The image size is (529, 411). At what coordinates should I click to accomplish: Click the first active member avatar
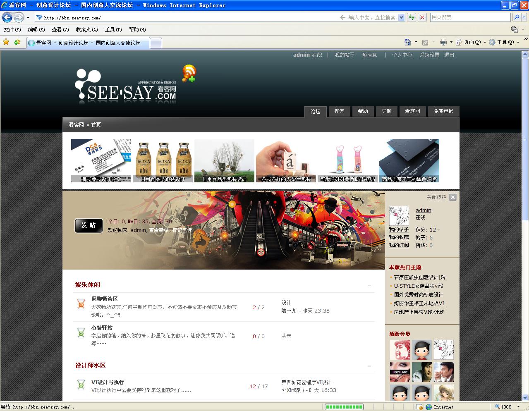coord(400,350)
